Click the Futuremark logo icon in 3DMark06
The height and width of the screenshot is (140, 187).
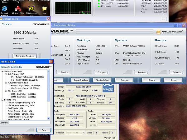click(159, 32)
